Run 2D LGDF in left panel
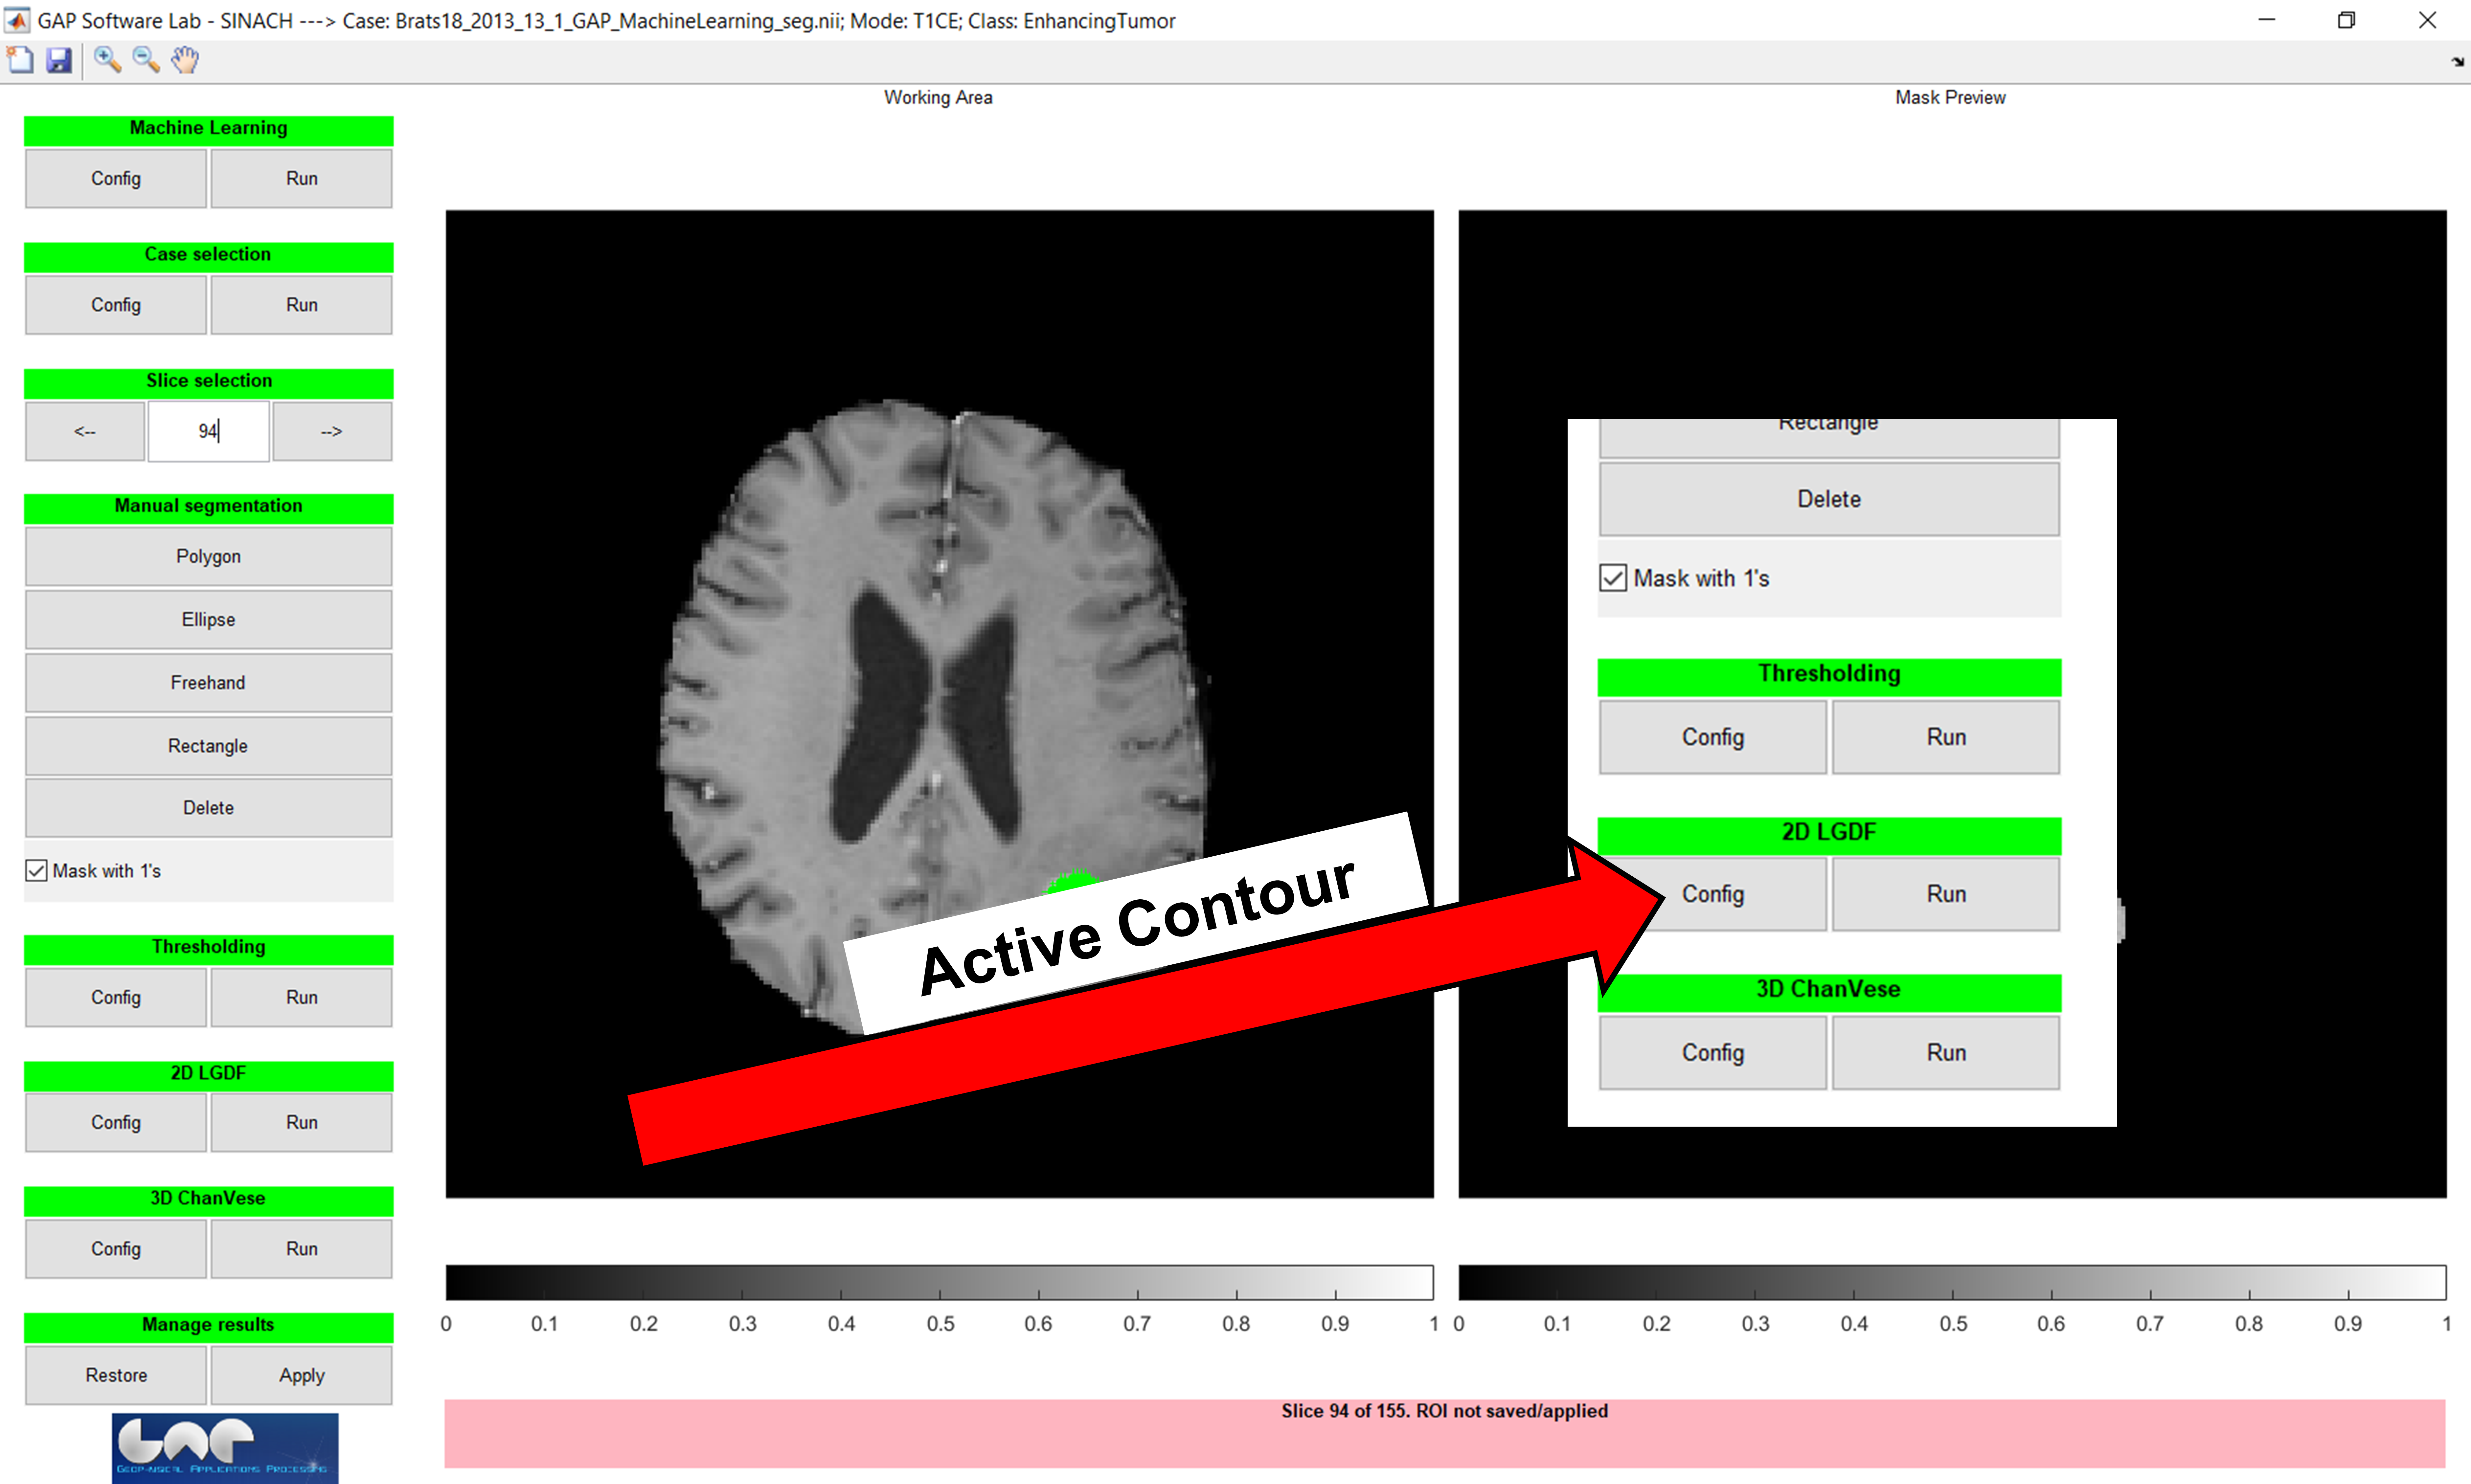2471x1484 pixels. tap(302, 1123)
